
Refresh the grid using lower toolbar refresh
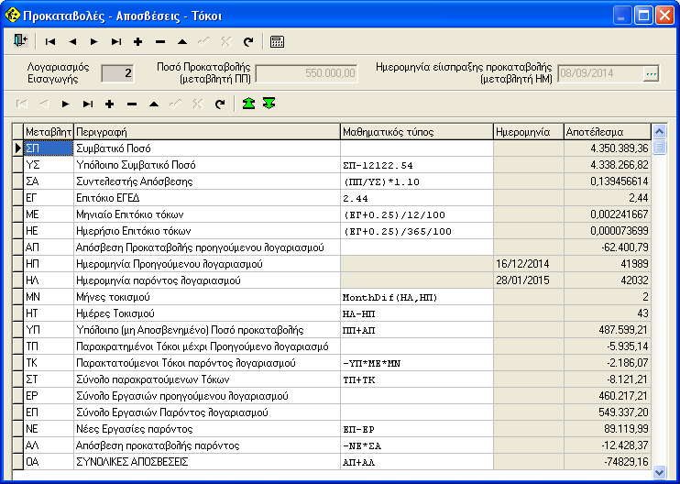219,104
